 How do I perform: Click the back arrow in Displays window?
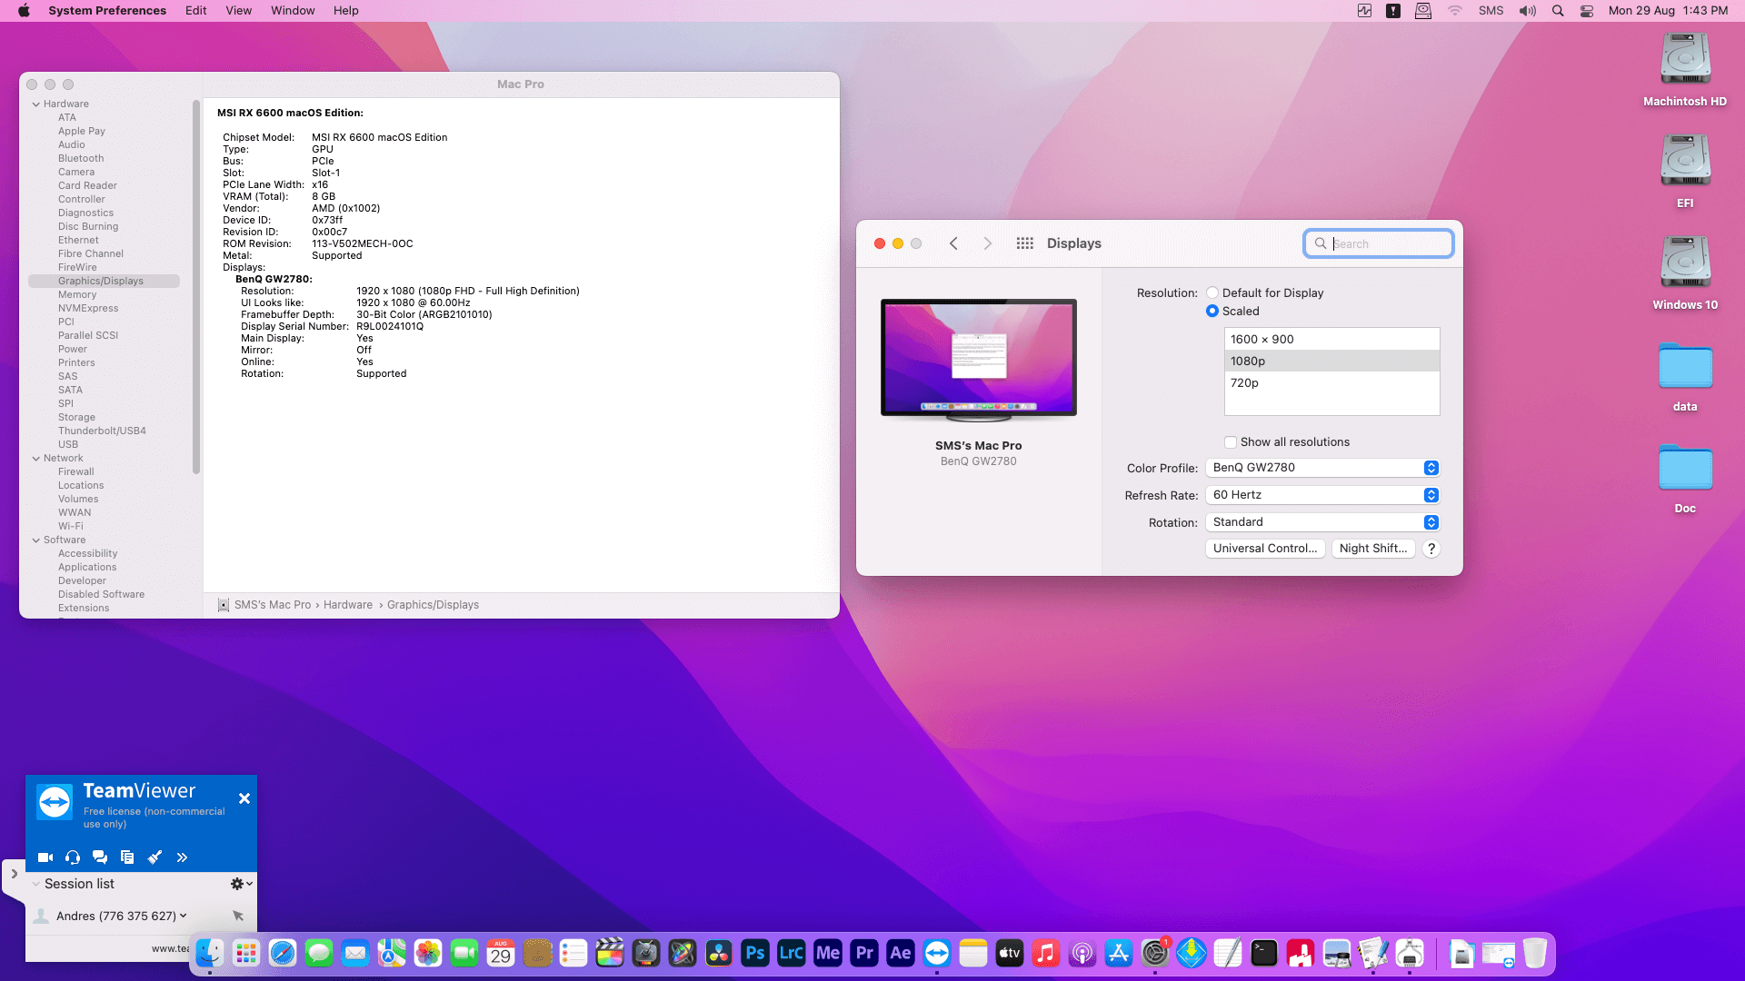(x=953, y=243)
